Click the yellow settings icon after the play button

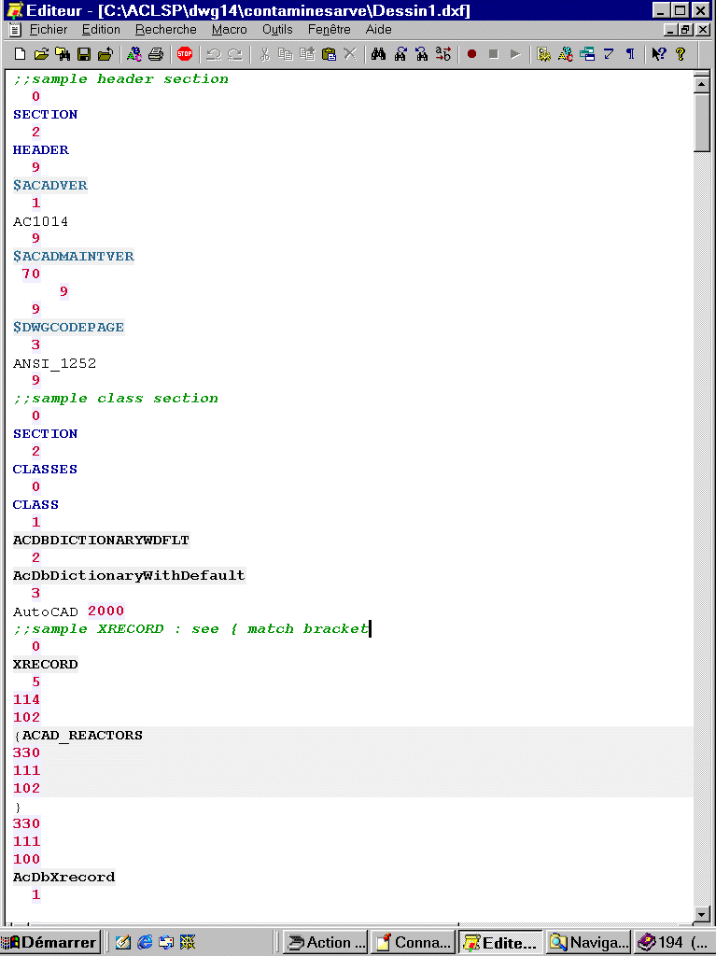click(x=543, y=54)
